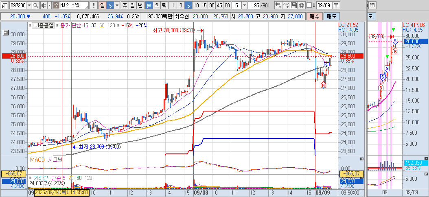Click the grid table icon at the chart's left edge

tap(5, 33)
